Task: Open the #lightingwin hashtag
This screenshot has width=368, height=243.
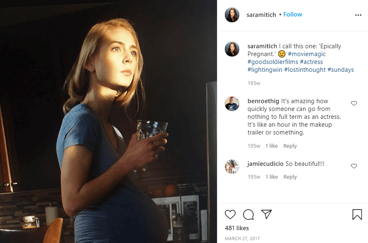Action: [x=264, y=69]
